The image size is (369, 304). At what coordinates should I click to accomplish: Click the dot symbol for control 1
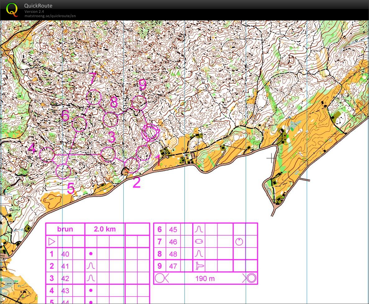[x=91, y=254]
